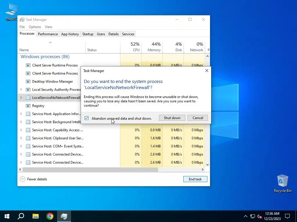This screenshot has width=297, height=222.
Task: Click the vertical scrollbar up arrow
Action: click(x=207, y=56)
